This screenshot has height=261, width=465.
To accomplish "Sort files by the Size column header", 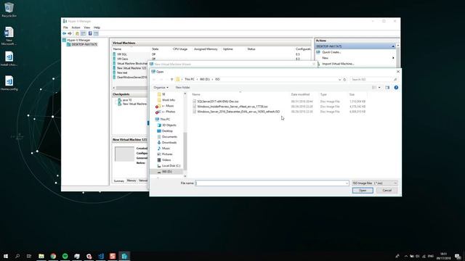I will click(352, 94).
